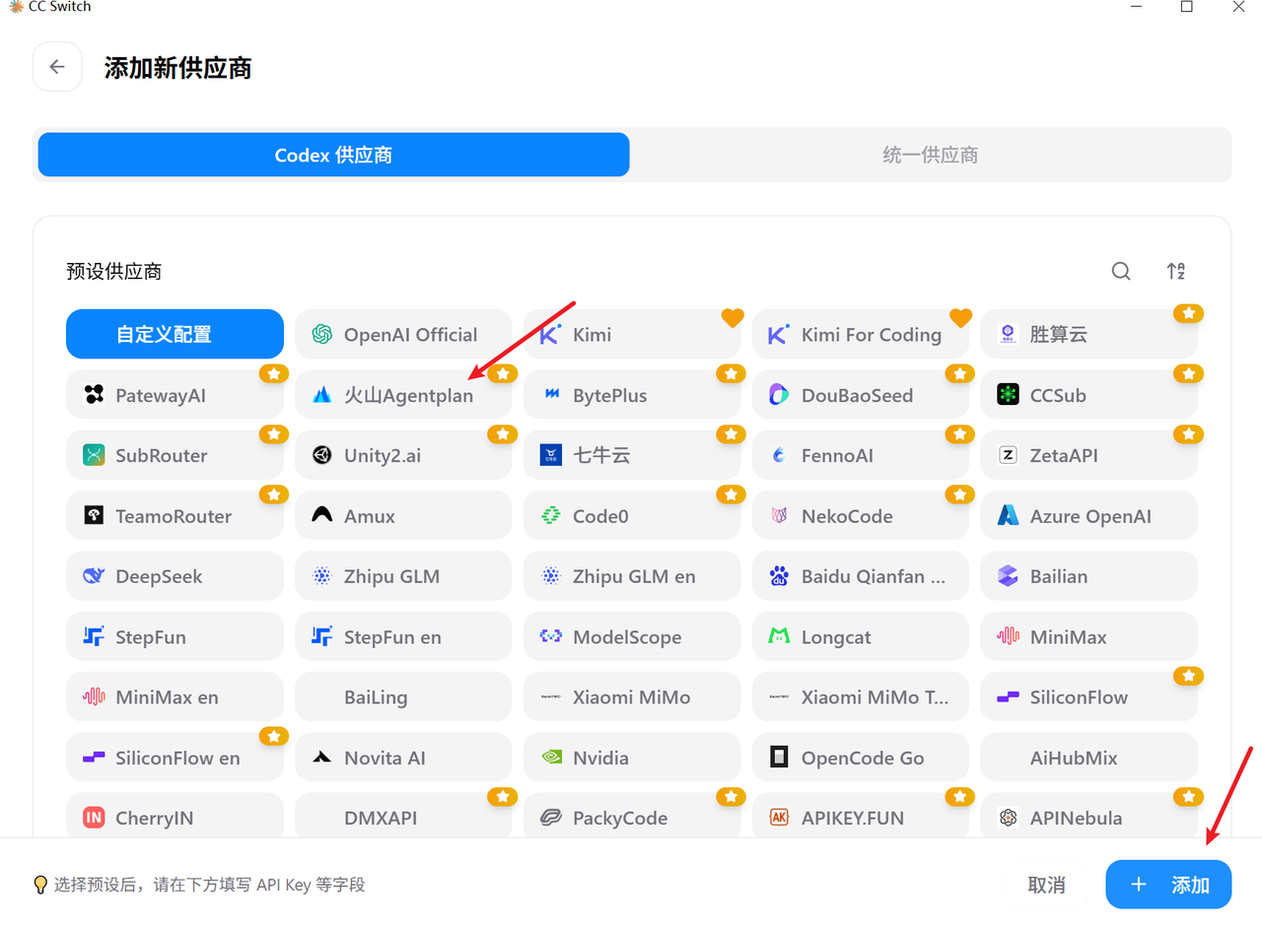Click the 预设供应商 heading
This screenshot has width=1262, height=925.
coord(114,272)
